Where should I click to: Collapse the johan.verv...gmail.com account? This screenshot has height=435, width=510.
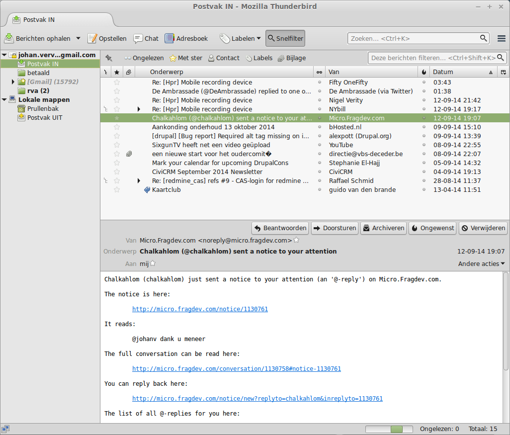[x=4, y=55]
